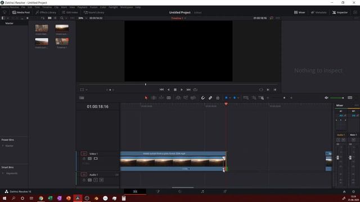Open the Timeline menu
Image resolution: width=360 pixels, height=202 pixels.
pos(47,7)
